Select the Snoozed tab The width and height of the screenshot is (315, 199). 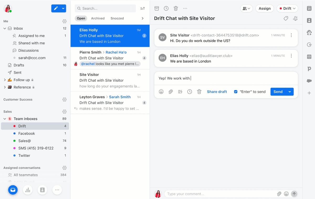click(x=117, y=18)
